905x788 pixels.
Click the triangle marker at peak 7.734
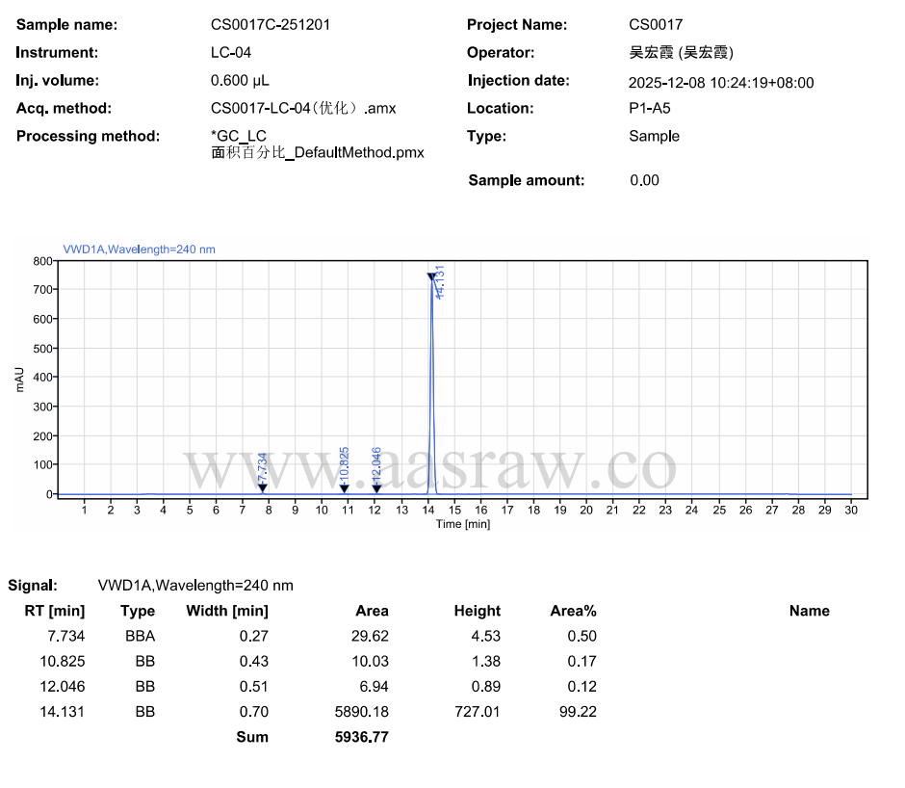[262, 488]
